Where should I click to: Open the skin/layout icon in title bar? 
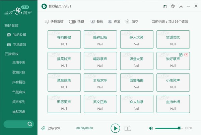(x=165, y=6)
